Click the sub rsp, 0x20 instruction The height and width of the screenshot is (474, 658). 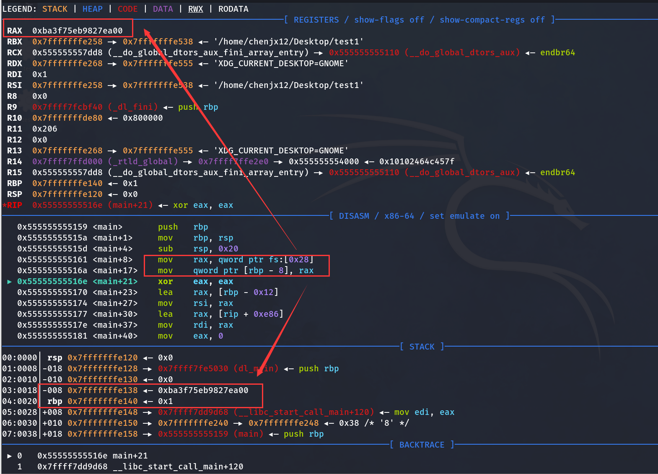[x=198, y=249]
